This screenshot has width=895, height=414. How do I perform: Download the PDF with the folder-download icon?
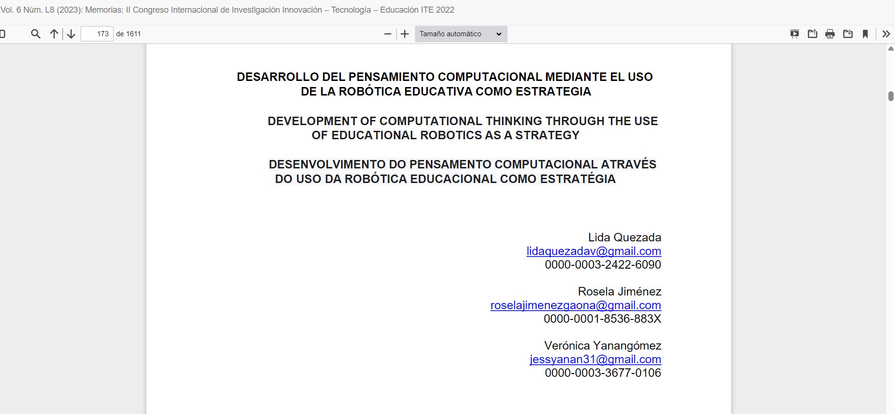pos(848,34)
